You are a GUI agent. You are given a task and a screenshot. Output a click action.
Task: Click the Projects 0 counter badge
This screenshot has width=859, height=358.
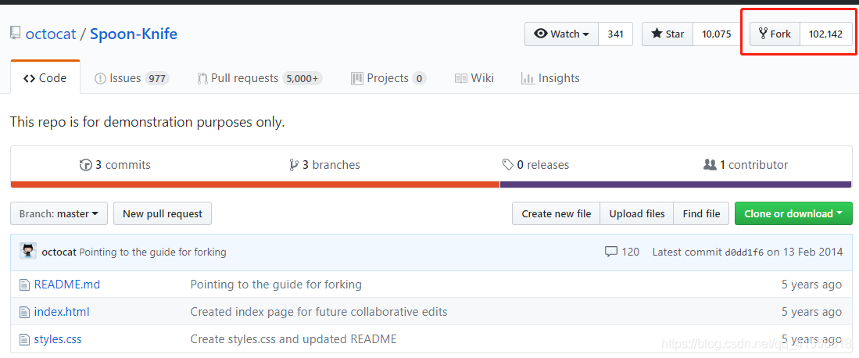[x=418, y=78]
